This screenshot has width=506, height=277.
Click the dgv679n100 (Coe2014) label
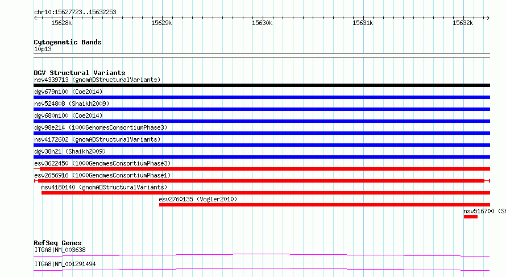pos(68,92)
